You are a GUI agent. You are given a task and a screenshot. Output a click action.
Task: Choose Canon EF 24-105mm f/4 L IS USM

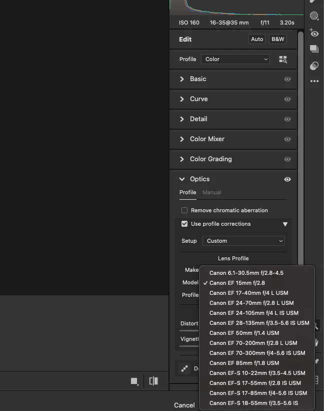click(256, 313)
